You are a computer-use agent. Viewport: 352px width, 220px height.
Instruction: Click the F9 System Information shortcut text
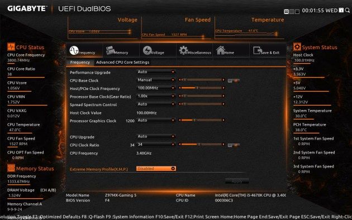130,217
